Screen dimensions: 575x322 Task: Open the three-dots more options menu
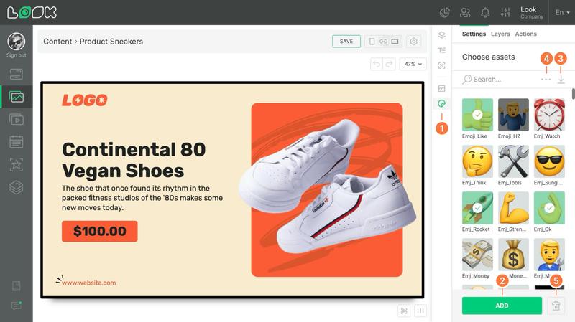coord(546,79)
